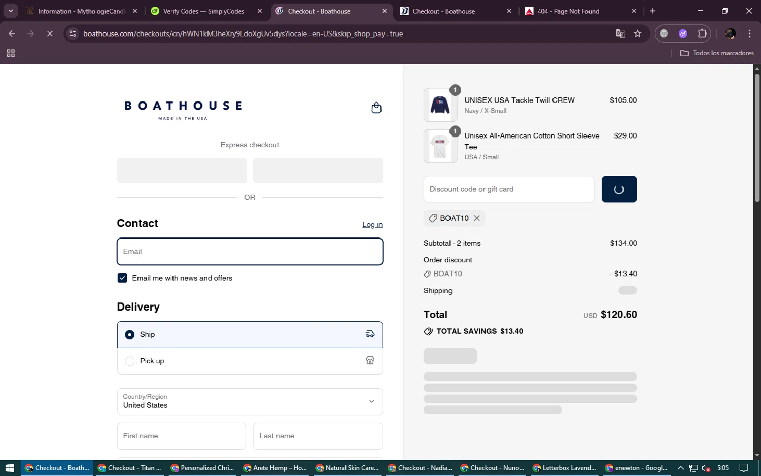The height and width of the screenshot is (476, 761).
Task: Open the Windows notification center
Action: pyautogui.click(x=744, y=468)
